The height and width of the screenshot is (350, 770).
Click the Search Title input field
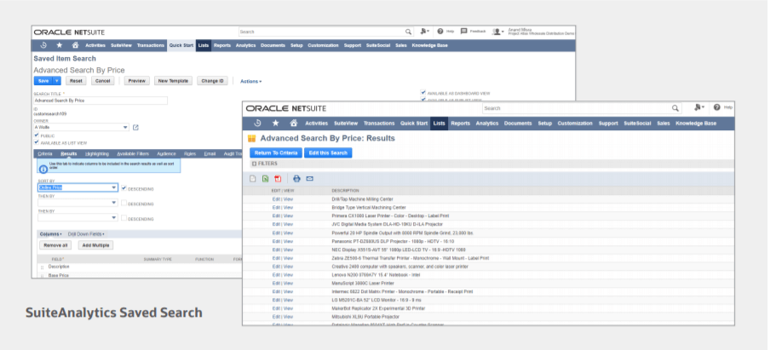click(x=101, y=100)
